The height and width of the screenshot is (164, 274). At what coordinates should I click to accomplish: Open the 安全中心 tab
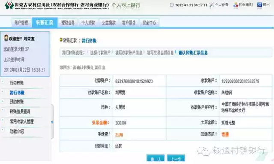click(x=149, y=23)
